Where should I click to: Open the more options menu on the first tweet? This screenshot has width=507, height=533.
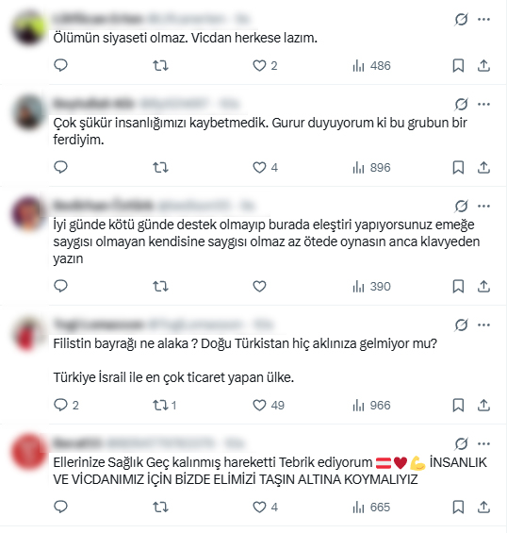483,20
